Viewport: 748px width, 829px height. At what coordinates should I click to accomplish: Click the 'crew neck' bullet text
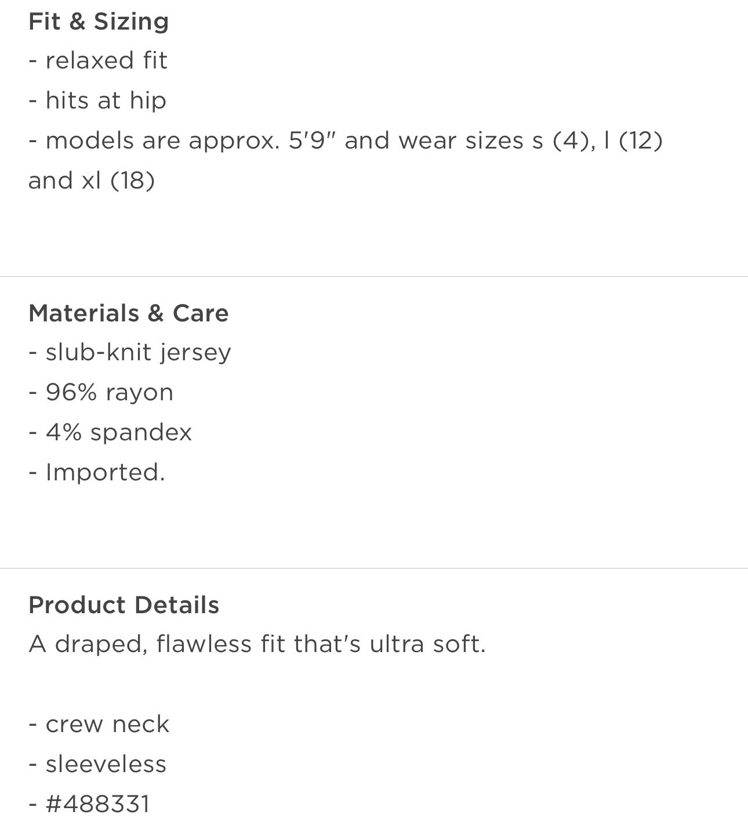coord(107,724)
